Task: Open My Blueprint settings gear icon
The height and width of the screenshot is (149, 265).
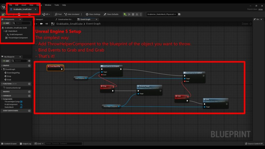Action: pyautogui.click(x=29, y=61)
